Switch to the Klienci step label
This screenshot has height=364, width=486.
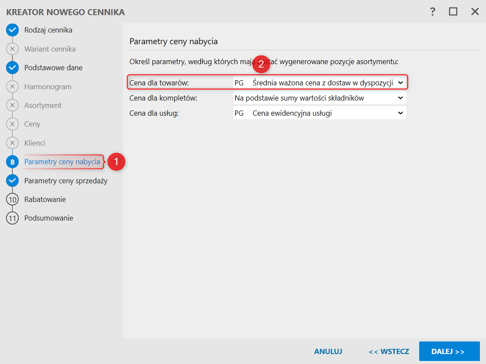35,143
